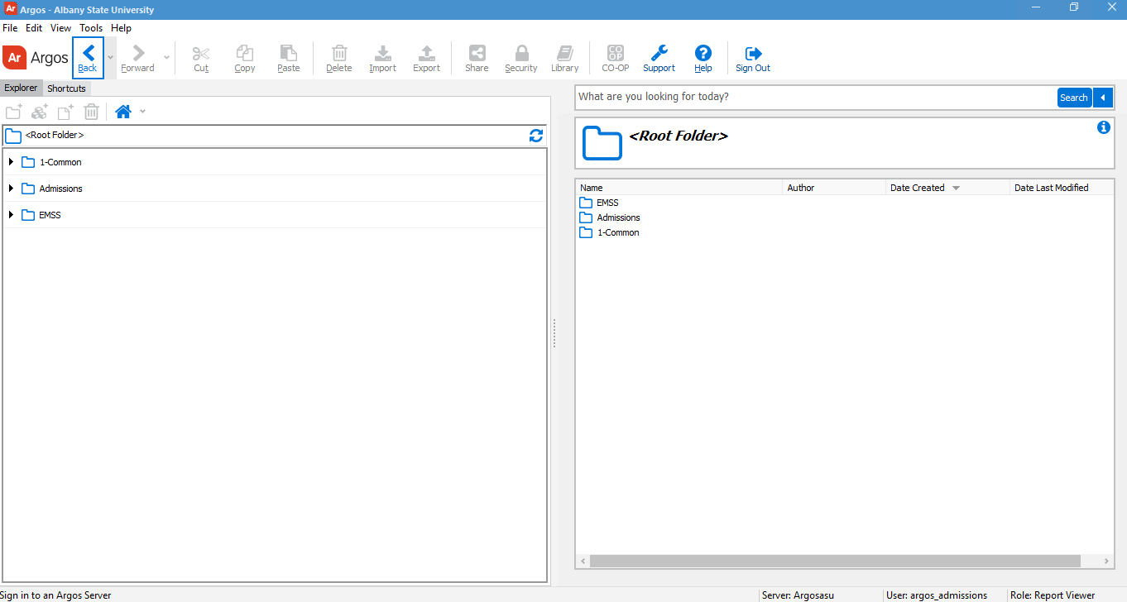Screen dimensions: 1127x602
Task: Click the Share toolbar icon
Action: tap(477, 58)
